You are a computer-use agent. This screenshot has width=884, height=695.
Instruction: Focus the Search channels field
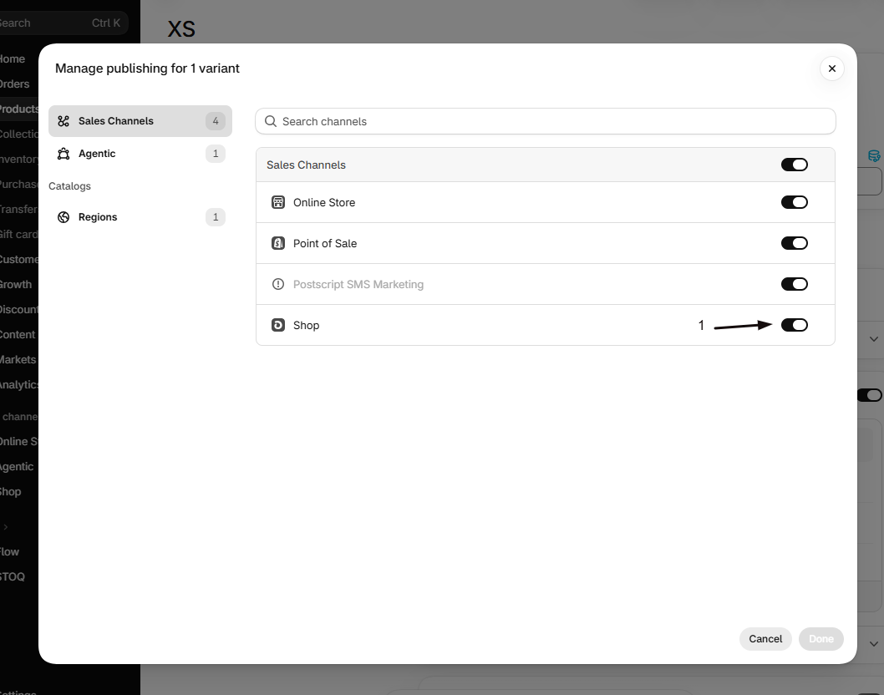pos(545,121)
